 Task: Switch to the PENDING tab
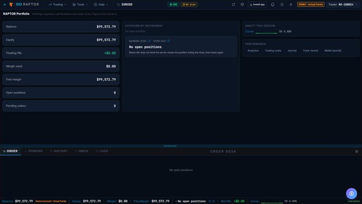(33, 151)
